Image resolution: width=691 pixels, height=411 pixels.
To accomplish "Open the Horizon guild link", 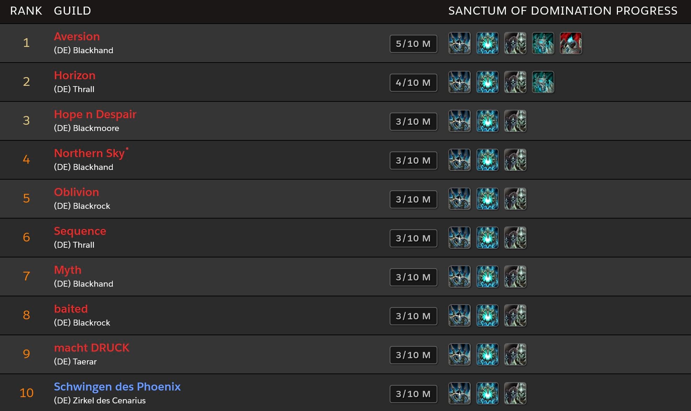I will point(74,75).
